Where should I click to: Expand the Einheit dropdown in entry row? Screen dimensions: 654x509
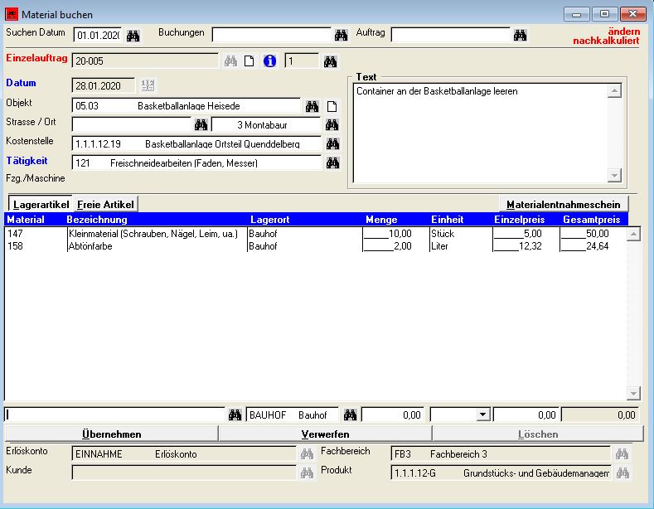point(483,414)
